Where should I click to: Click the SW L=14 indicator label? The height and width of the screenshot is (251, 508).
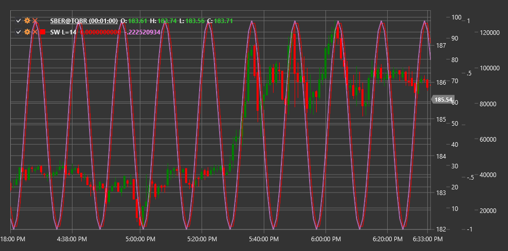[64, 32]
